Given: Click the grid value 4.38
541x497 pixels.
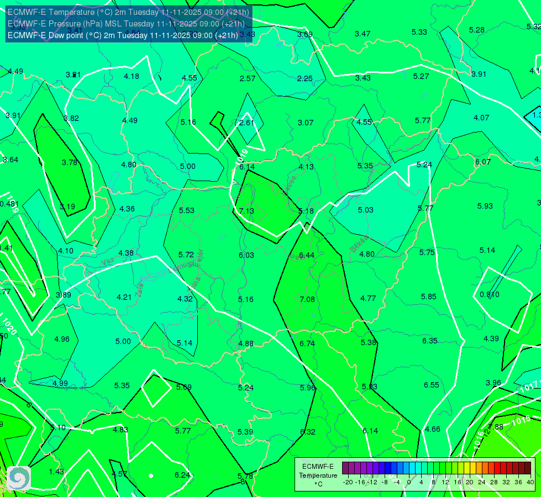Looking at the screenshot, I should (x=126, y=253).
